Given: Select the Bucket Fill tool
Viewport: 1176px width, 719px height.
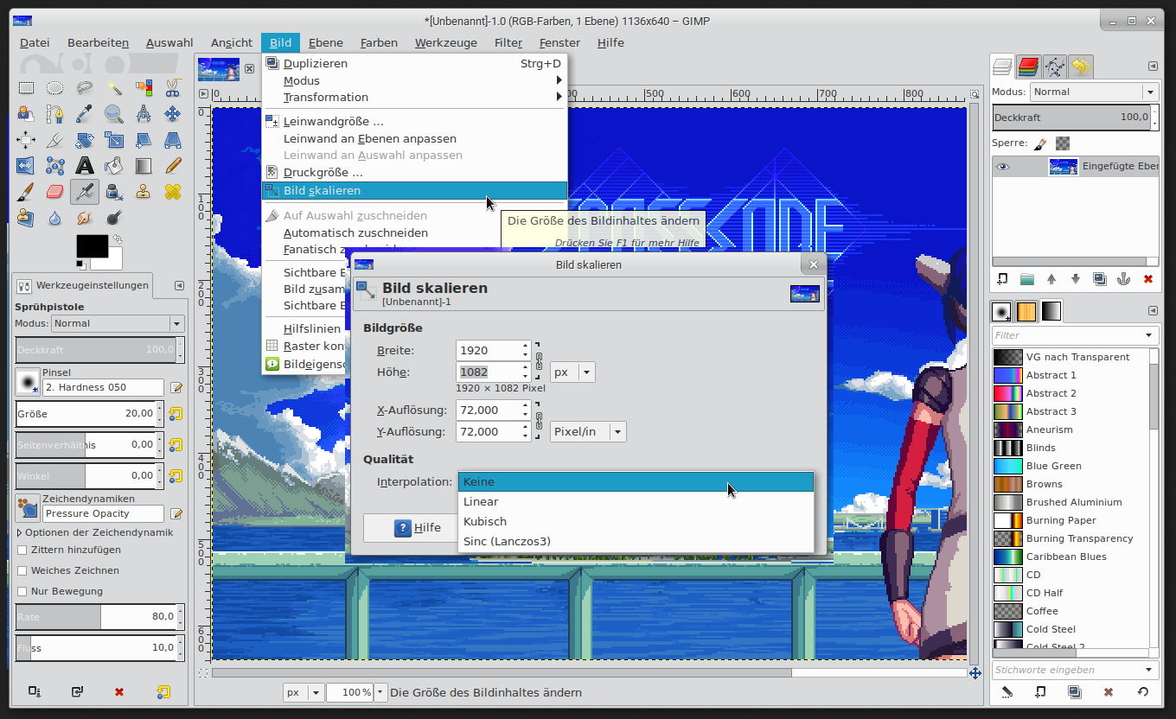Looking at the screenshot, I should [114, 165].
